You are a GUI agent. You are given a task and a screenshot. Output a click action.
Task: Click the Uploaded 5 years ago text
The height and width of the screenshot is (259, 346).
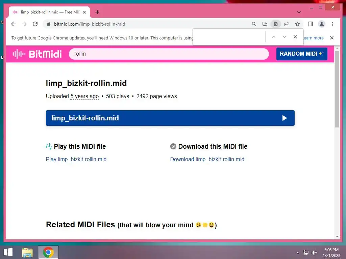72,96
